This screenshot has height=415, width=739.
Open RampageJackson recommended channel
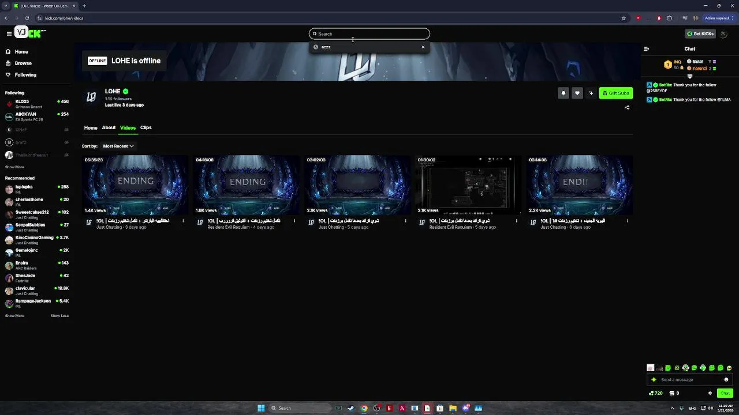point(37,303)
